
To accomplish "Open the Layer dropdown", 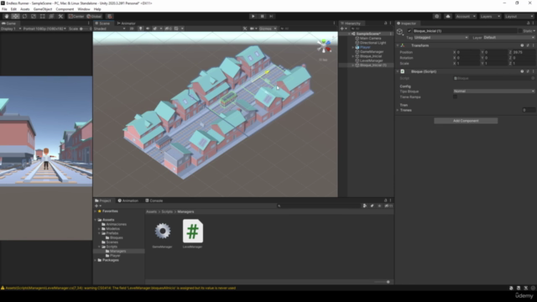I will [x=509, y=37].
